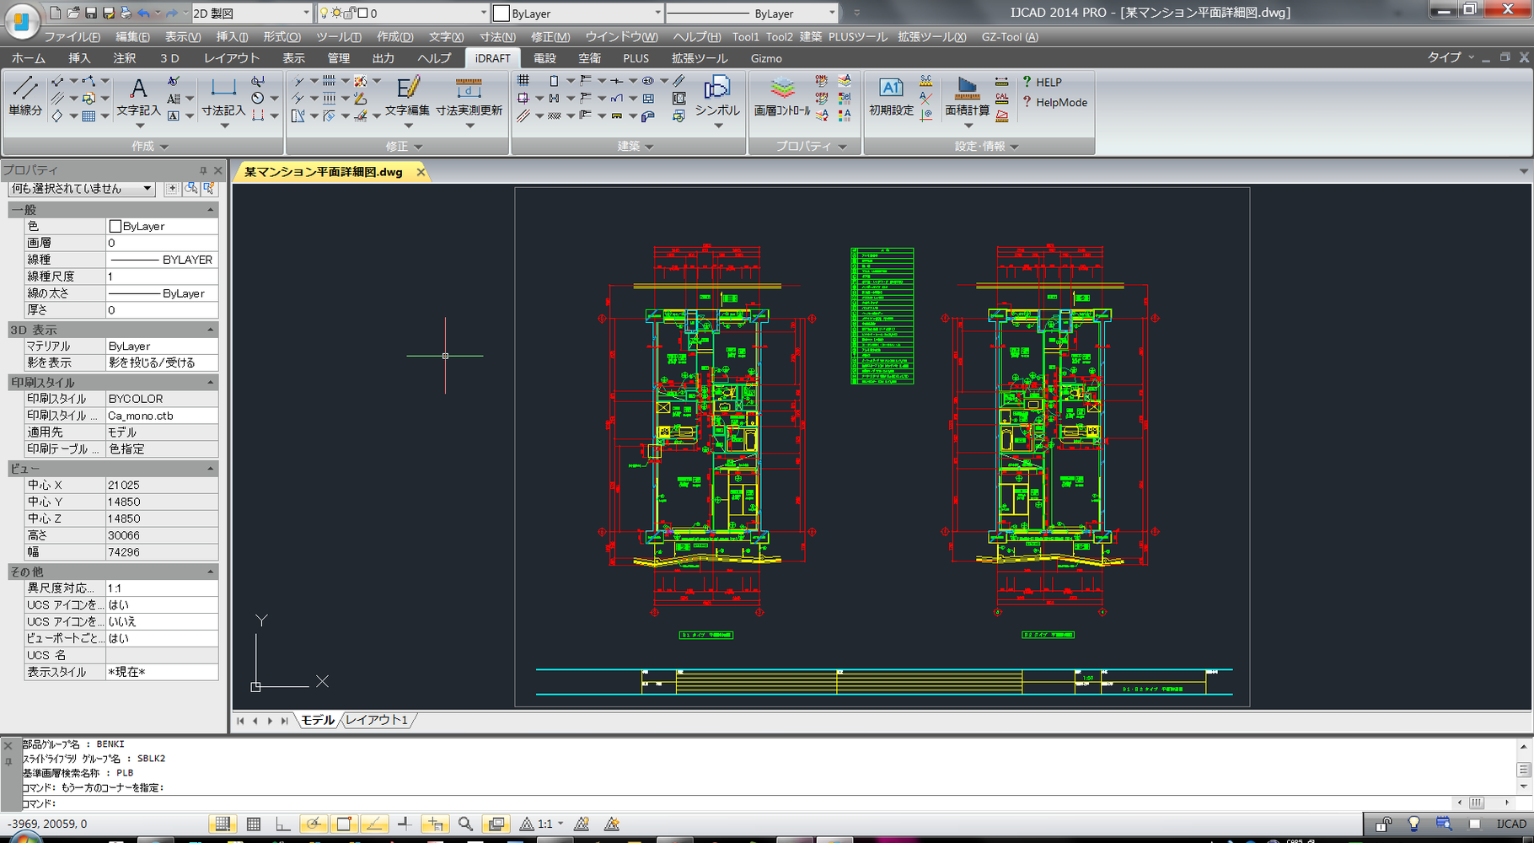Viewport: 1534px width, 843px height.
Task: Open the ファイル(F) menu
Action: [x=72, y=36]
